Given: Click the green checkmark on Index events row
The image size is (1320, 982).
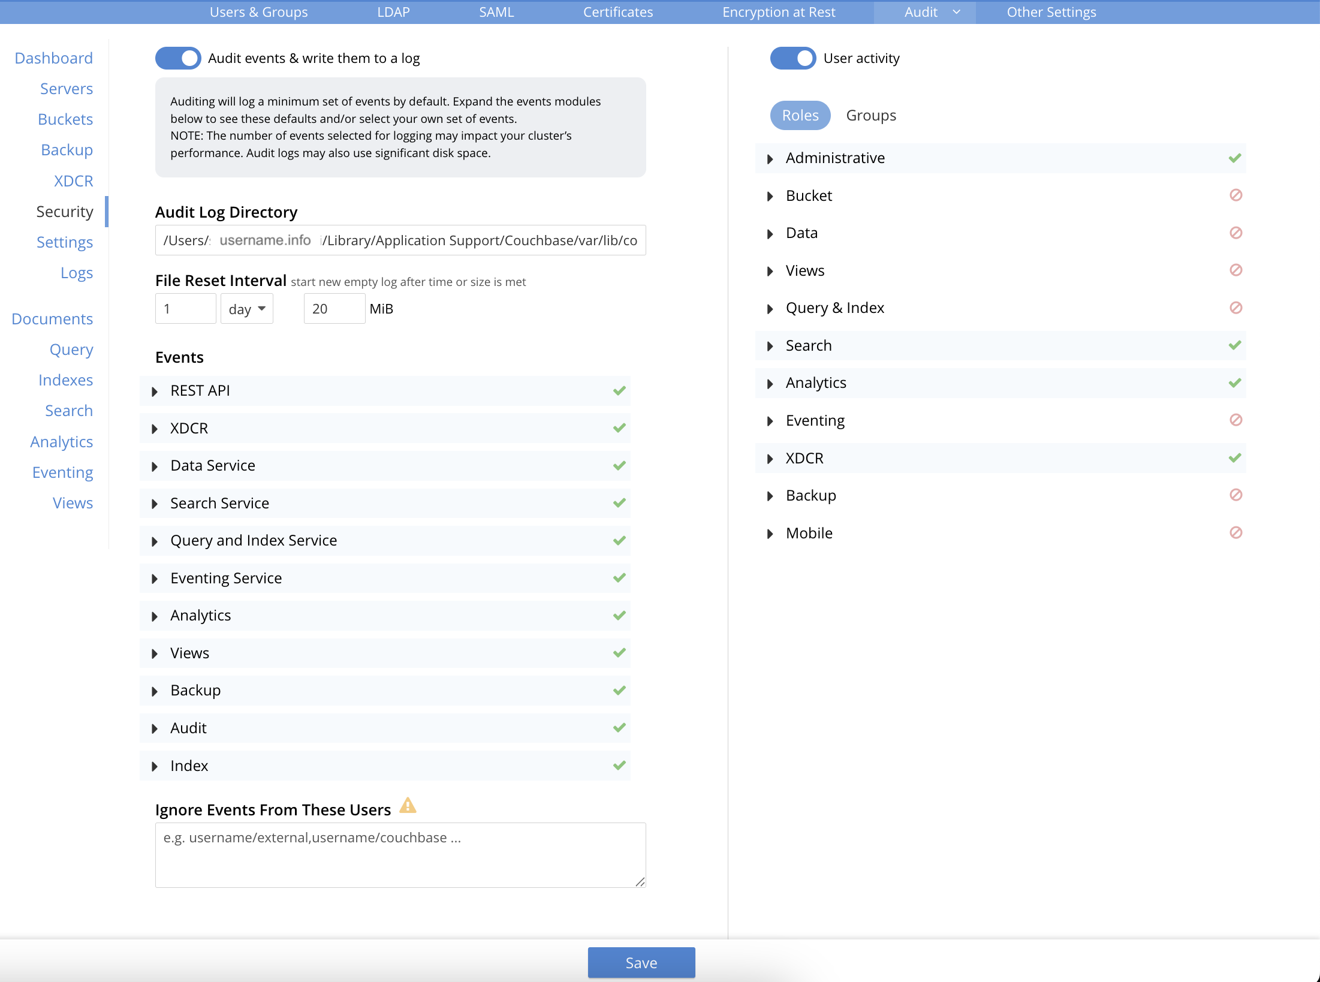Looking at the screenshot, I should [x=619, y=766].
